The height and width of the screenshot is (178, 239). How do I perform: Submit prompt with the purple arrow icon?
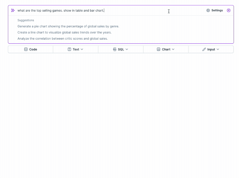click(x=228, y=10)
